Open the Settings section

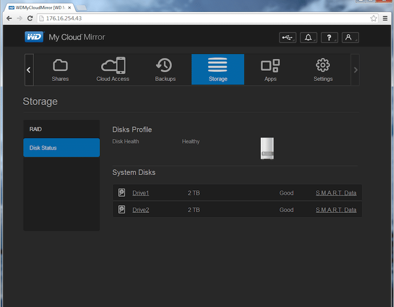tap(323, 69)
